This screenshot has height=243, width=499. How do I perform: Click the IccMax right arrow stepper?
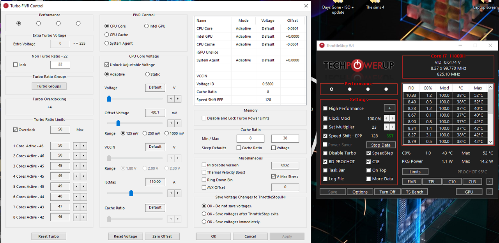coord(177,193)
